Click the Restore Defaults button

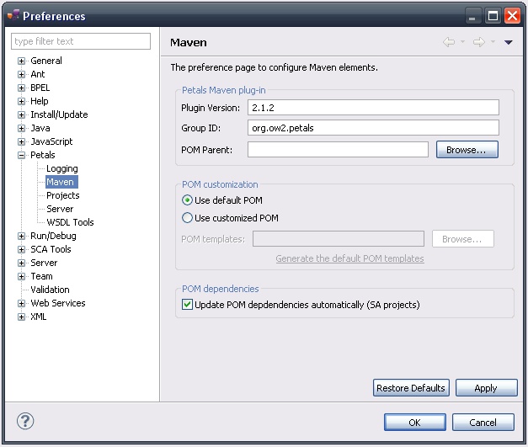(x=410, y=388)
